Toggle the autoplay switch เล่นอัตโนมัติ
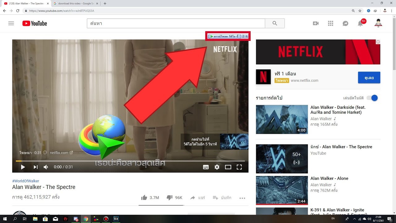396x223 pixels. [x=372, y=98]
